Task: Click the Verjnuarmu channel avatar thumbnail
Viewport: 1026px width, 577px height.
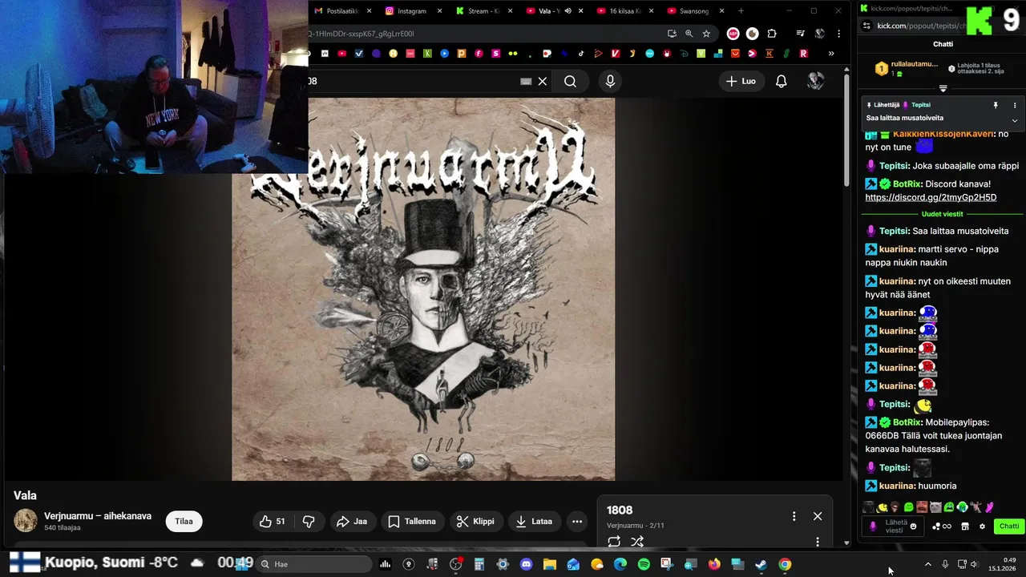Action: point(26,520)
